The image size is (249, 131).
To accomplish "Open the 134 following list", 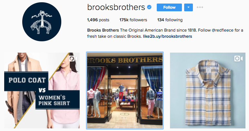I will 170,20.
